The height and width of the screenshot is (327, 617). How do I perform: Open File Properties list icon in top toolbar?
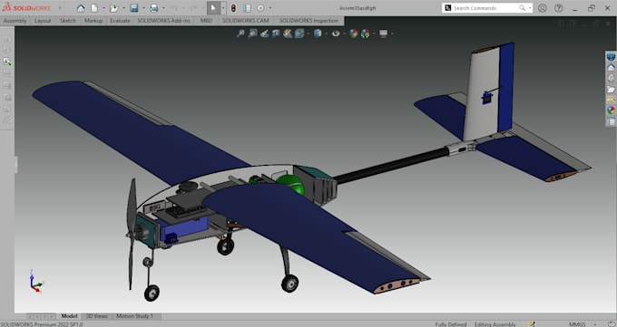(247, 8)
